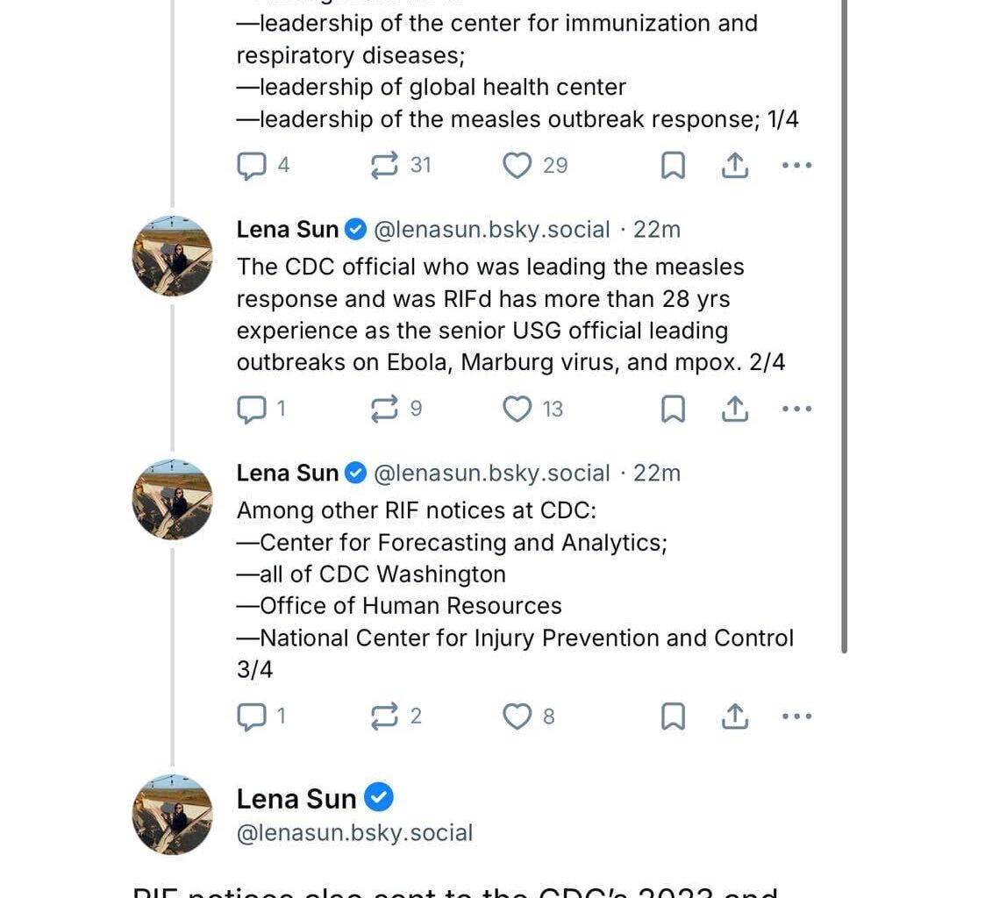Like the 2/4 post with 13 likes
Viewport: 985px width, 898px height.
[x=517, y=410]
